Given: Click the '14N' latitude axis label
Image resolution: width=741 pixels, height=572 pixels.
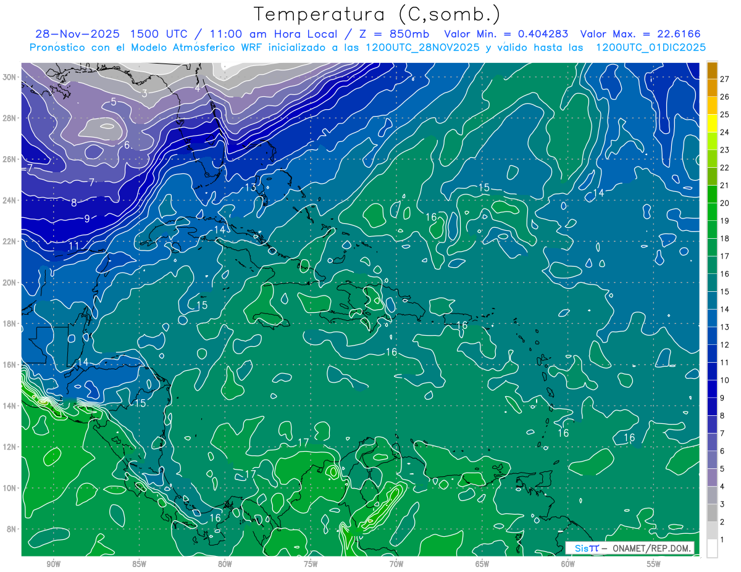Looking at the screenshot, I should click(x=10, y=406).
